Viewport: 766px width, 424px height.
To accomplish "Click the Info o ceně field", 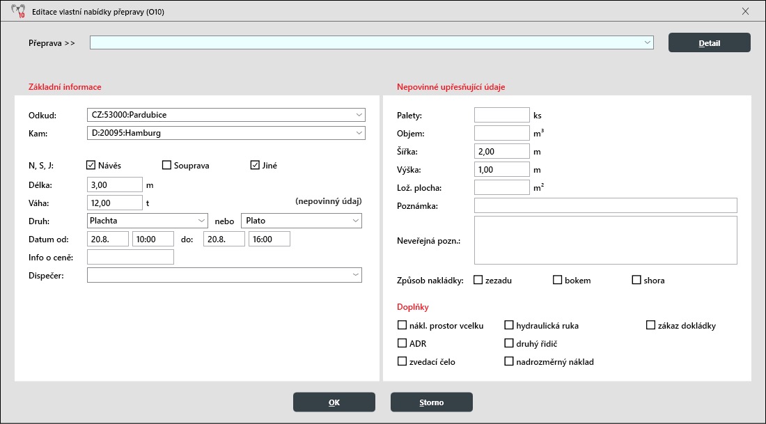I will point(130,258).
